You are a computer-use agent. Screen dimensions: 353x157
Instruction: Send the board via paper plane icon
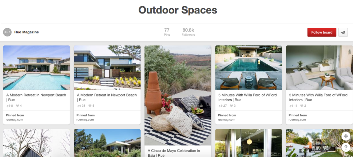[343, 32]
